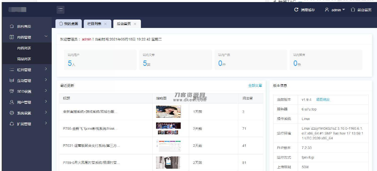Click the fpm-fcgi run mode value
The height and width of the screenshot is (171, 377).
[308, 158]
